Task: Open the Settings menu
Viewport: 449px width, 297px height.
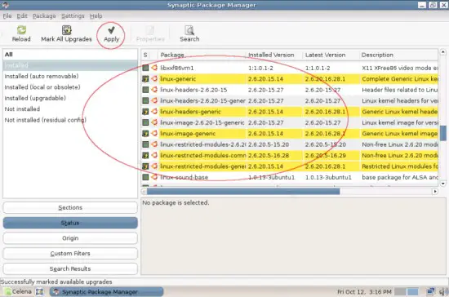Action: (x=73, y=16)
